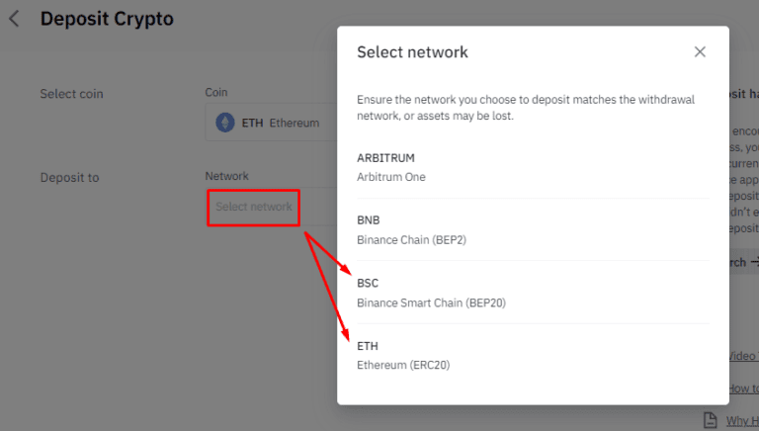This screenshot has width=759, height=431.
Task: Open the partially visible Video link
Action: tap(744, 356)
